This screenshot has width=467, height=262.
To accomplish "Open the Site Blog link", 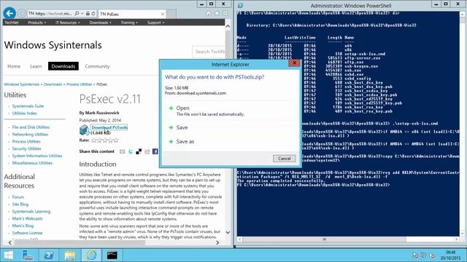I will tap(20, 204).
